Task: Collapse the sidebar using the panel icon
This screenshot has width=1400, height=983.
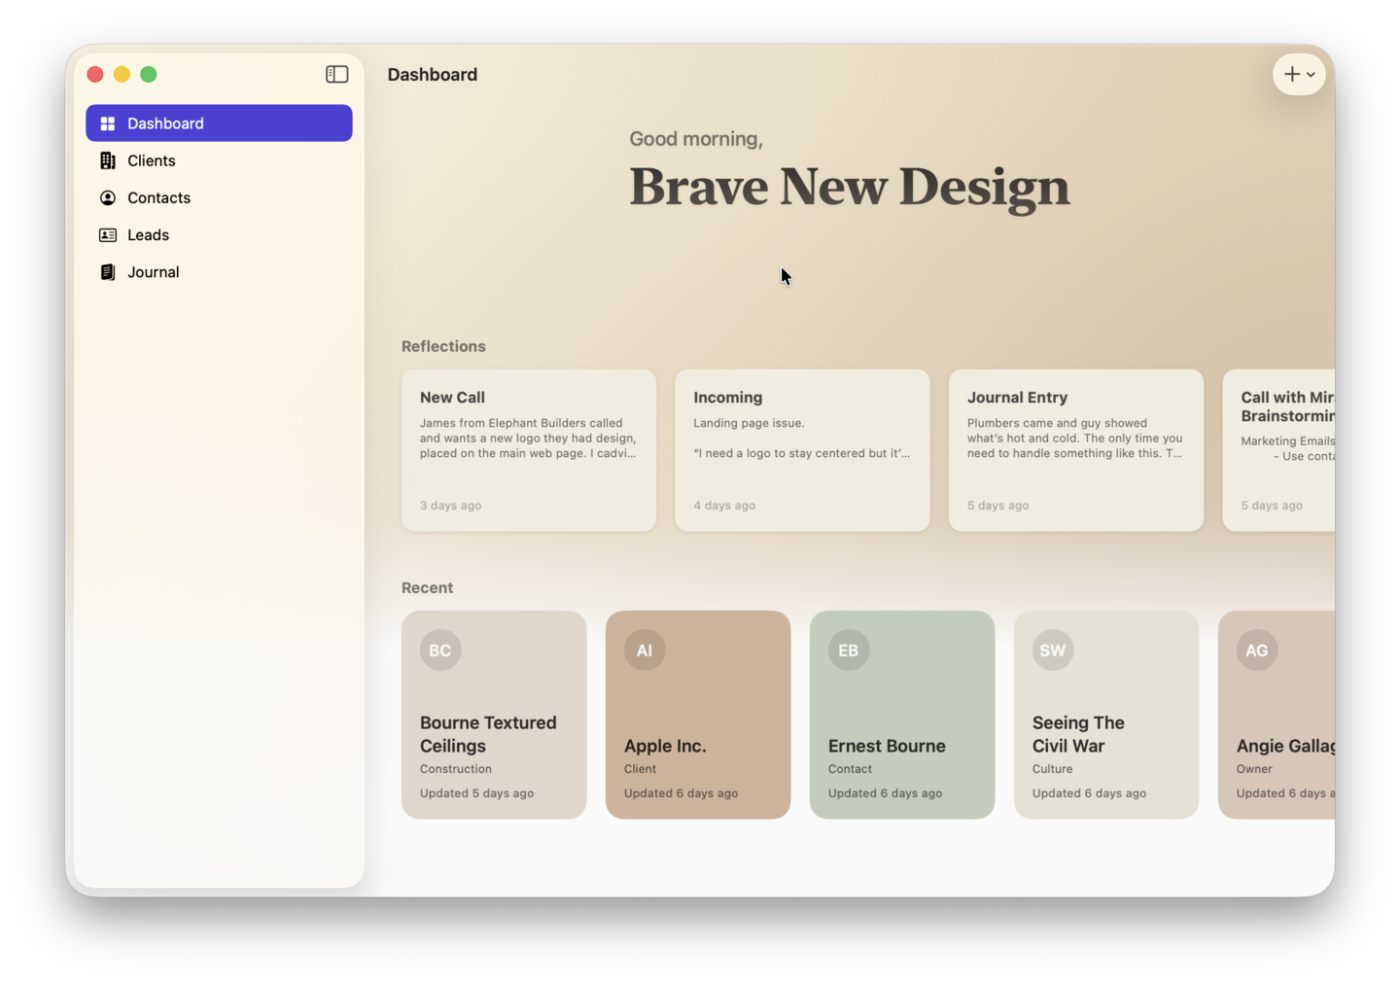Action: (336, 73)
